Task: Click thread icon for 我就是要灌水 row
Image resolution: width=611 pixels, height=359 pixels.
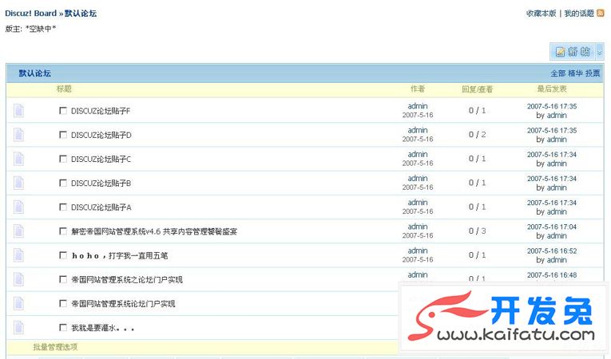Action: [18, 328]
